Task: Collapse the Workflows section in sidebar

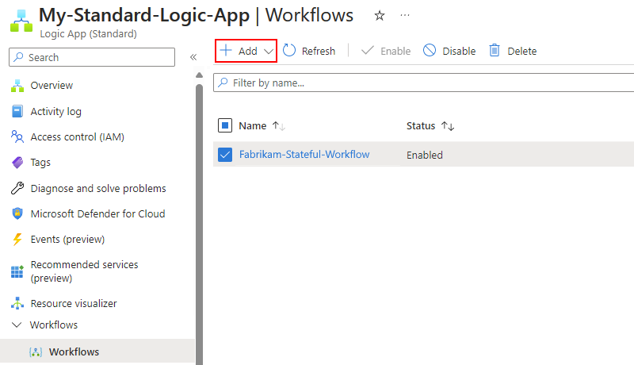Action: [17, 325]
